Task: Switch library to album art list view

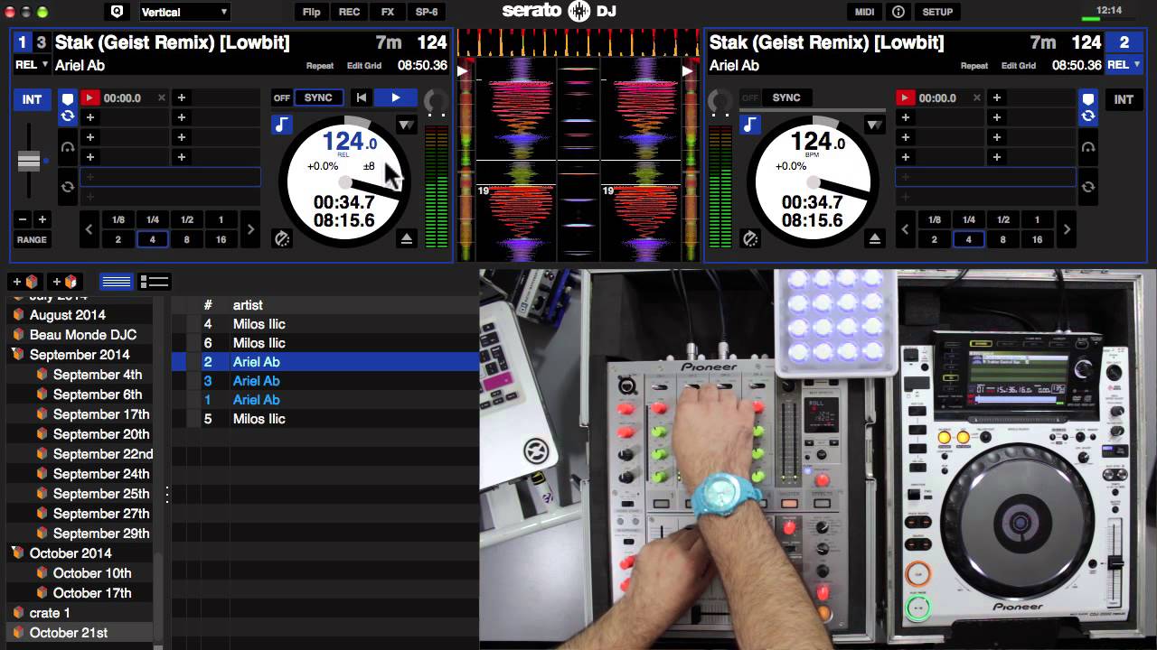Action: (x=155, y=282)
